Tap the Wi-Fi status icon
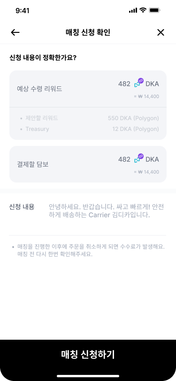Screen dimensions: 176x381 [x=143, y=10]
